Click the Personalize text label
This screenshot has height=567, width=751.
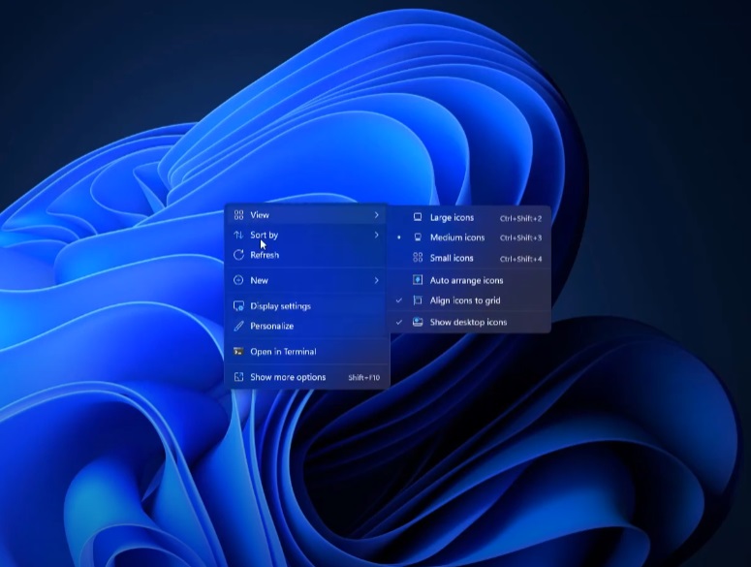(x=271, y=326)
